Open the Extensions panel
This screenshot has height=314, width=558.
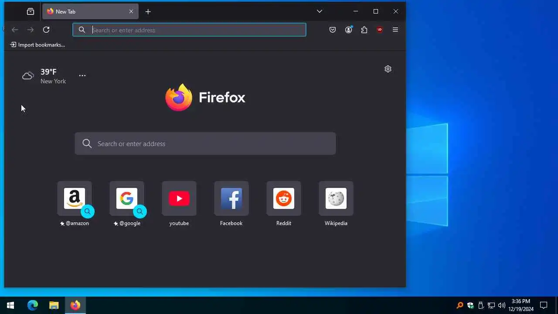pos(364,30)
